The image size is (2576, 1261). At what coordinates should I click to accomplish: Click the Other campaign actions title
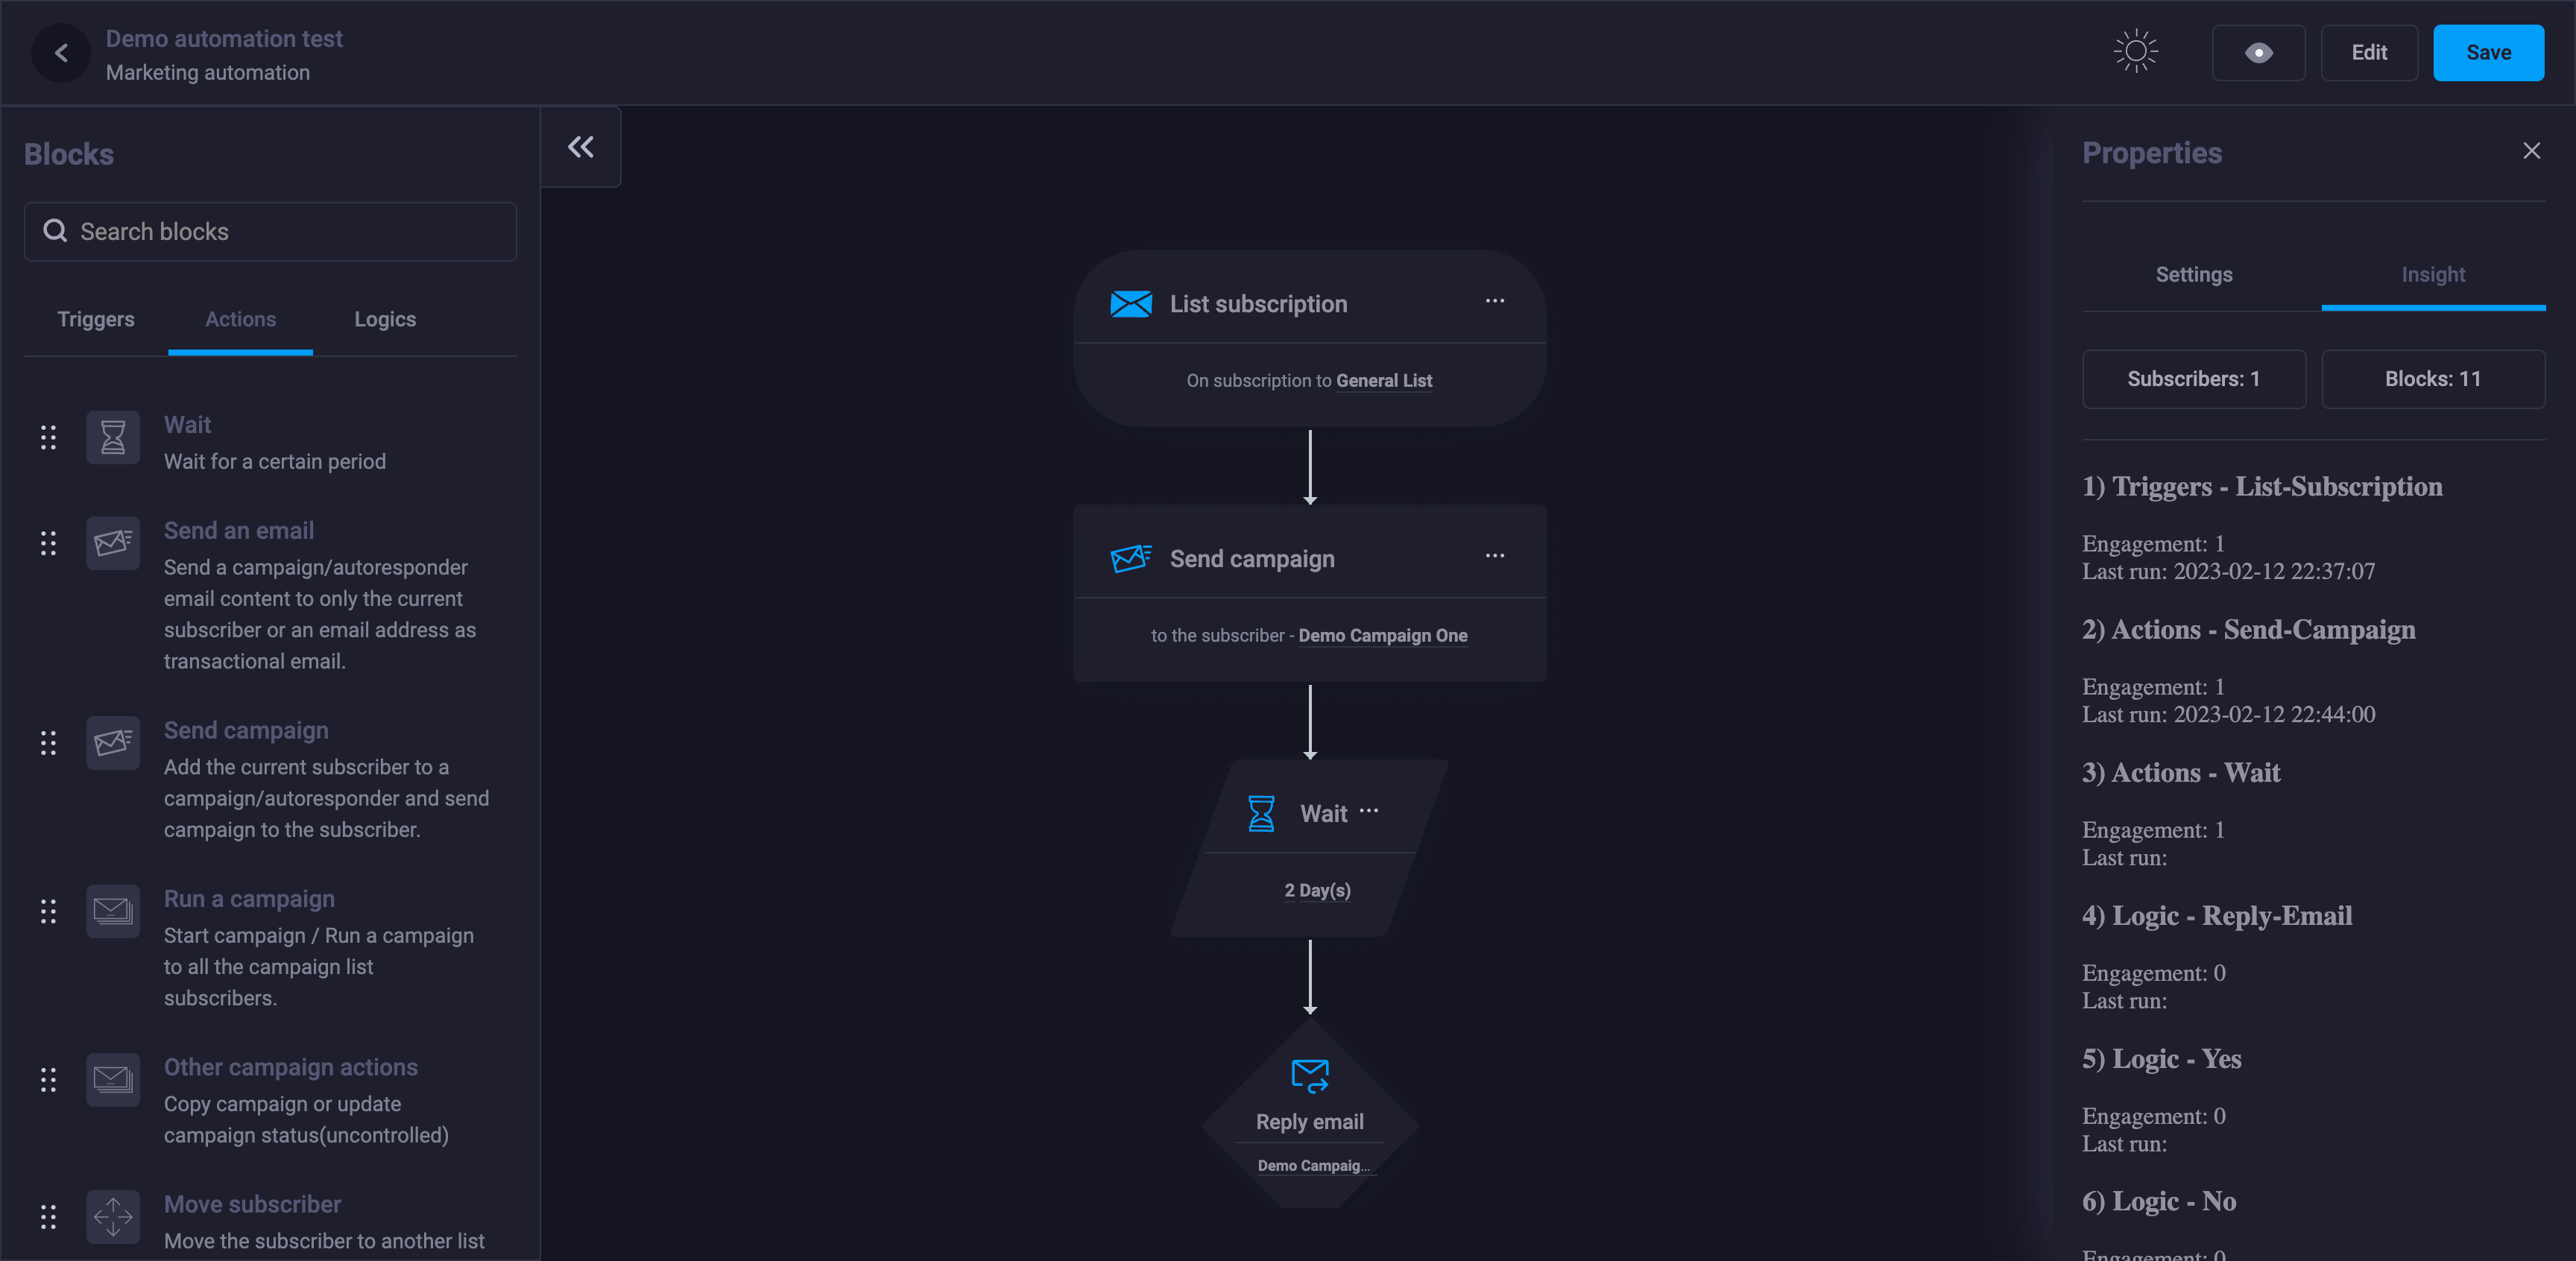click(290, 1067)
